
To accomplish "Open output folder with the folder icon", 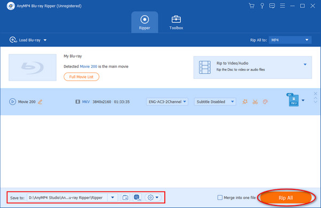I will click(x=125, y=197).
